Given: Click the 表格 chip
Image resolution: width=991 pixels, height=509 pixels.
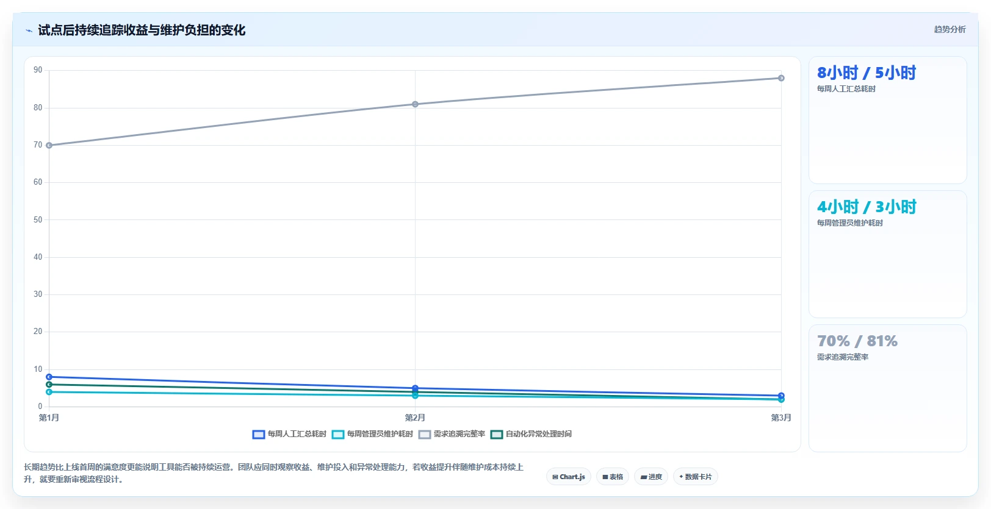Looking at the screenshot, I should [x=613, y=477].
